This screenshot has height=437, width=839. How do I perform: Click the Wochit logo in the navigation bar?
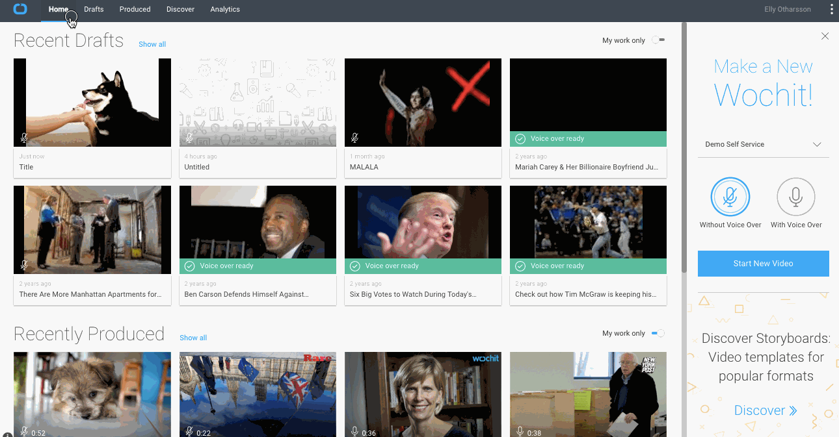pos(20,9)
